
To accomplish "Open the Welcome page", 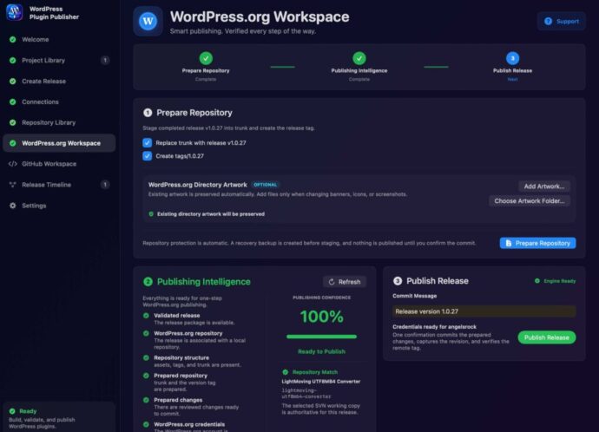I will [59, 39].
